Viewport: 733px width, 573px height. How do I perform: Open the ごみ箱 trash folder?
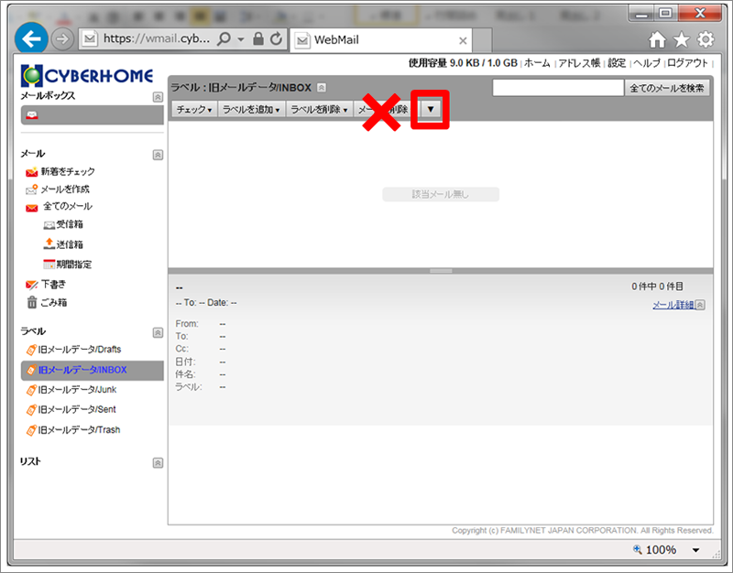[53, 303]
